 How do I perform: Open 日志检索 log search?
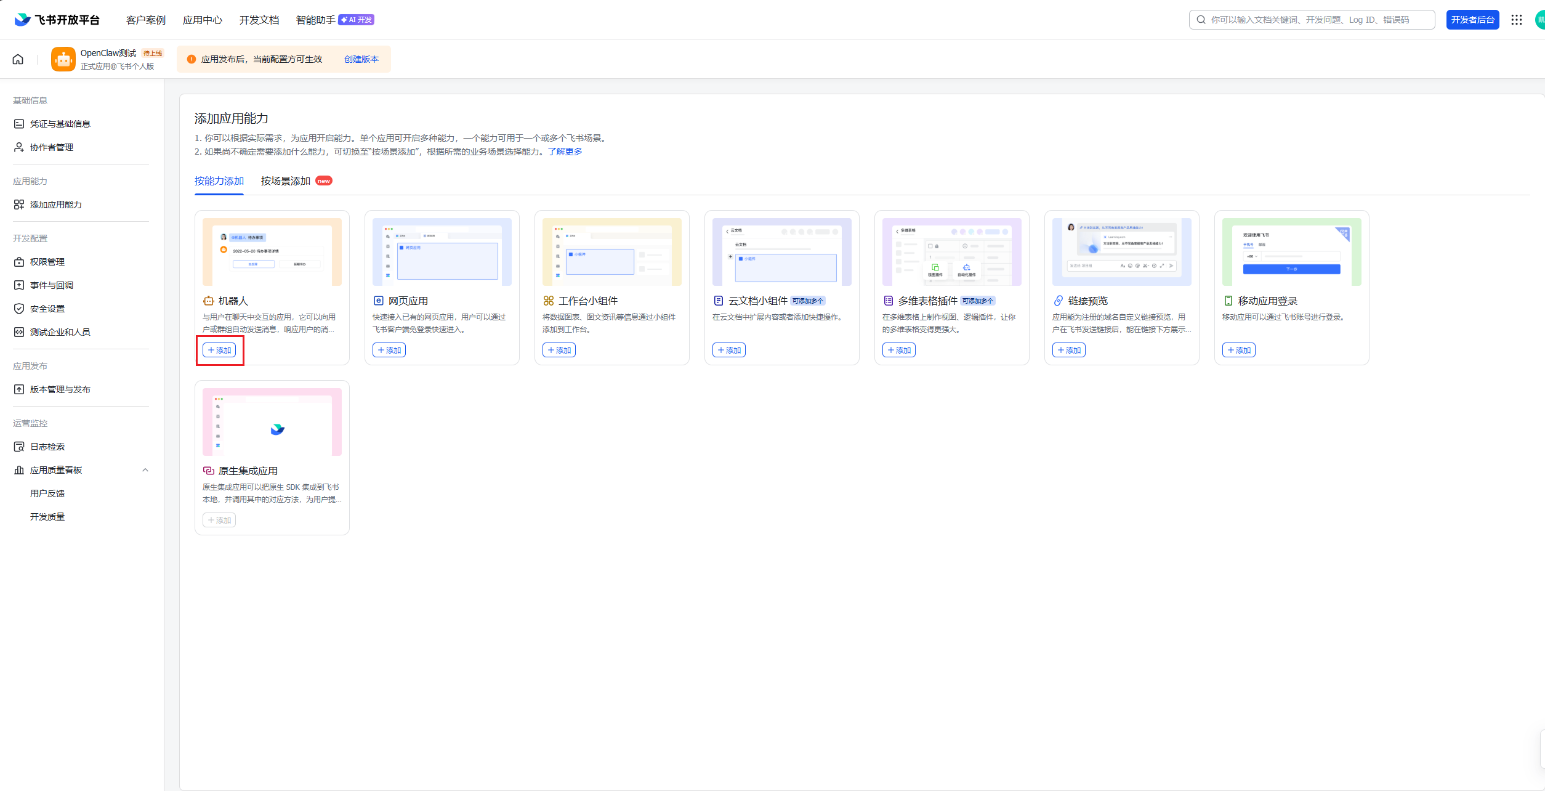[47, 447]
